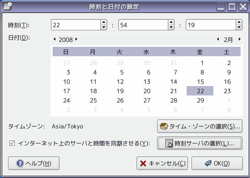Image resolution: width=250 pixels, height=178 pixels.
Task: Confirm with the OK button
Action: point(217,163)
